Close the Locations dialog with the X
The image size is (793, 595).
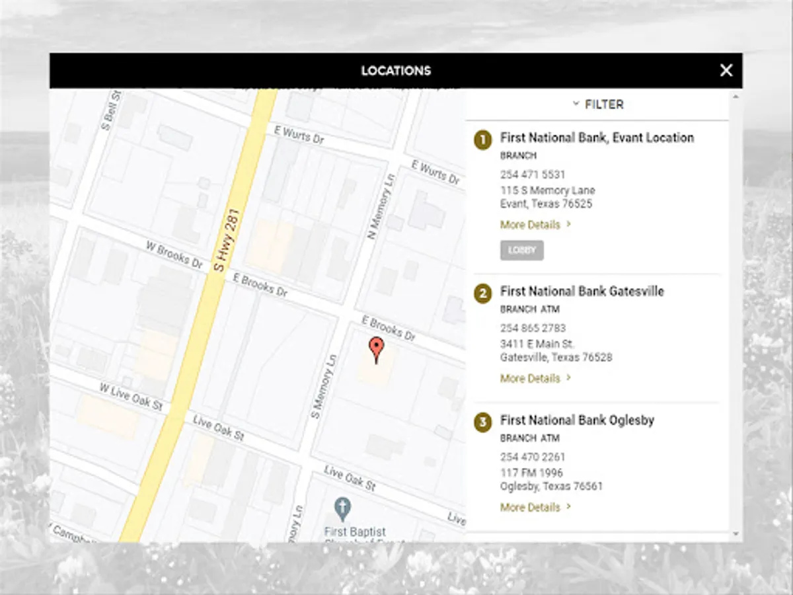click(x=726, y=71)
